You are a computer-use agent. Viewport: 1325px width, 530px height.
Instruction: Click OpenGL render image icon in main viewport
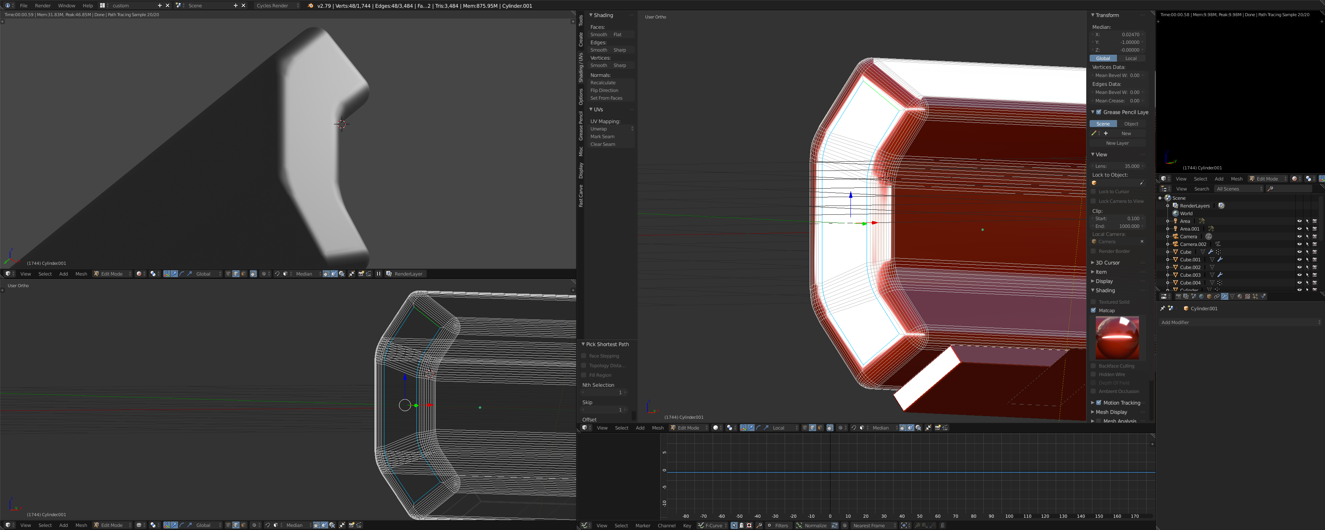[x=938, y=428]
